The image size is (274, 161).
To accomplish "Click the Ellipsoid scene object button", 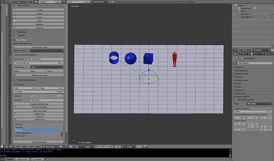I will point(39,17).
